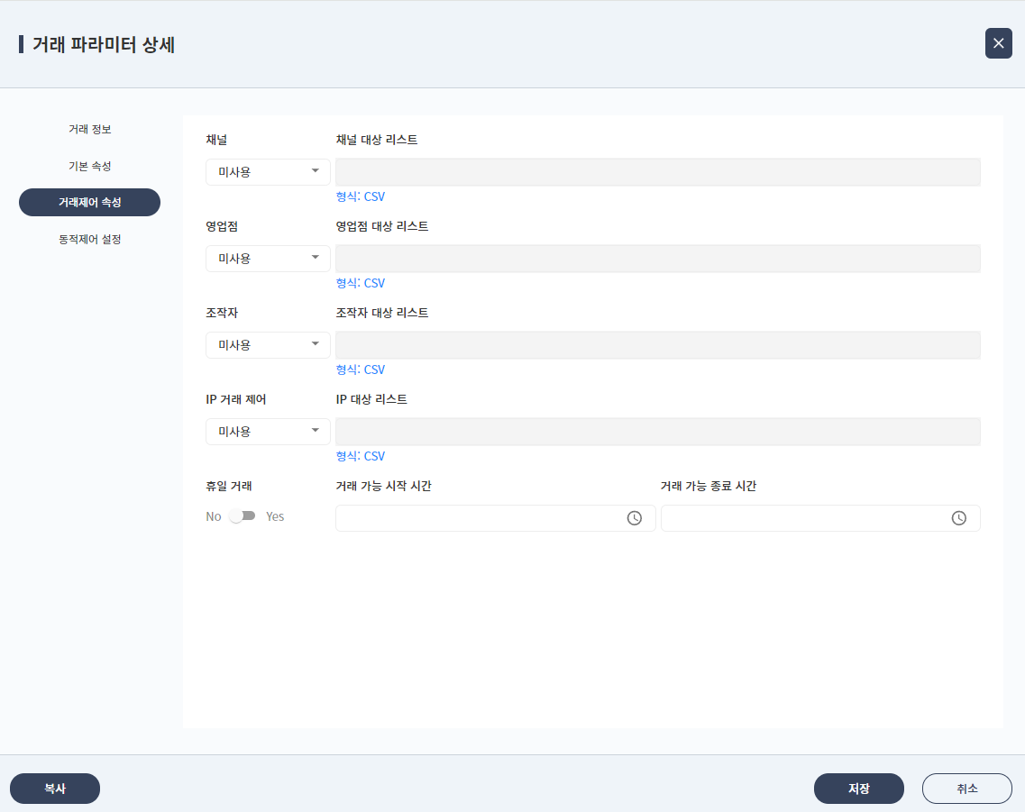Image resolution: width=1025 pixels, height=812 pixels.
Task: Open the 영업점 dropdown
Action: point(268,258)
